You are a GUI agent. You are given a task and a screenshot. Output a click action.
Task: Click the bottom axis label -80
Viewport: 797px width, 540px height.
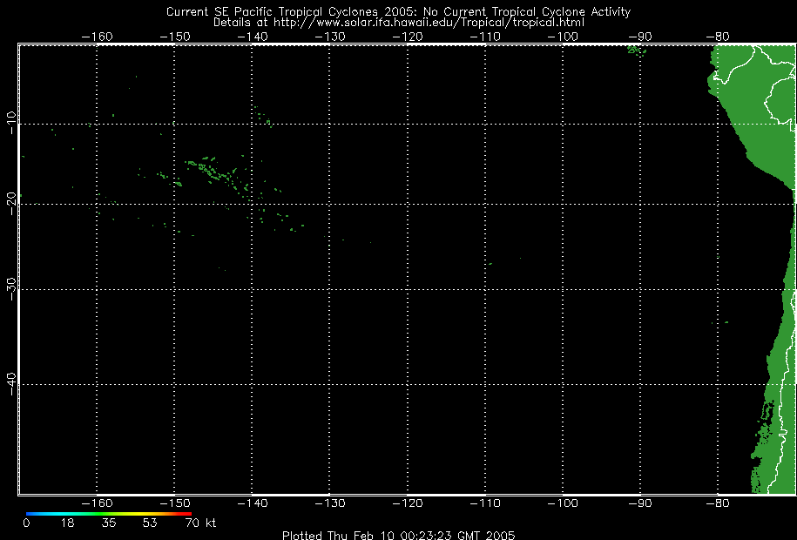[x=718, y=503]
